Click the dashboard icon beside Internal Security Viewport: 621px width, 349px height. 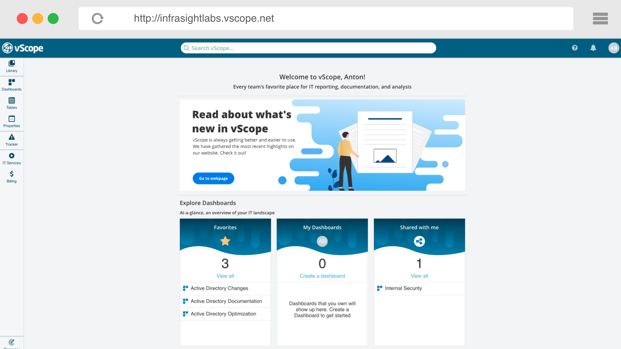coord(380,288)
